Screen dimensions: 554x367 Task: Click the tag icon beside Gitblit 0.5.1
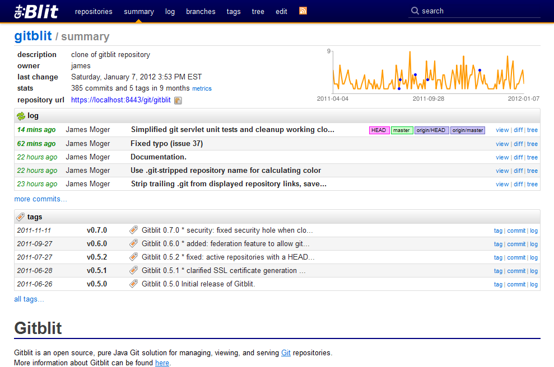click(133, 270)
